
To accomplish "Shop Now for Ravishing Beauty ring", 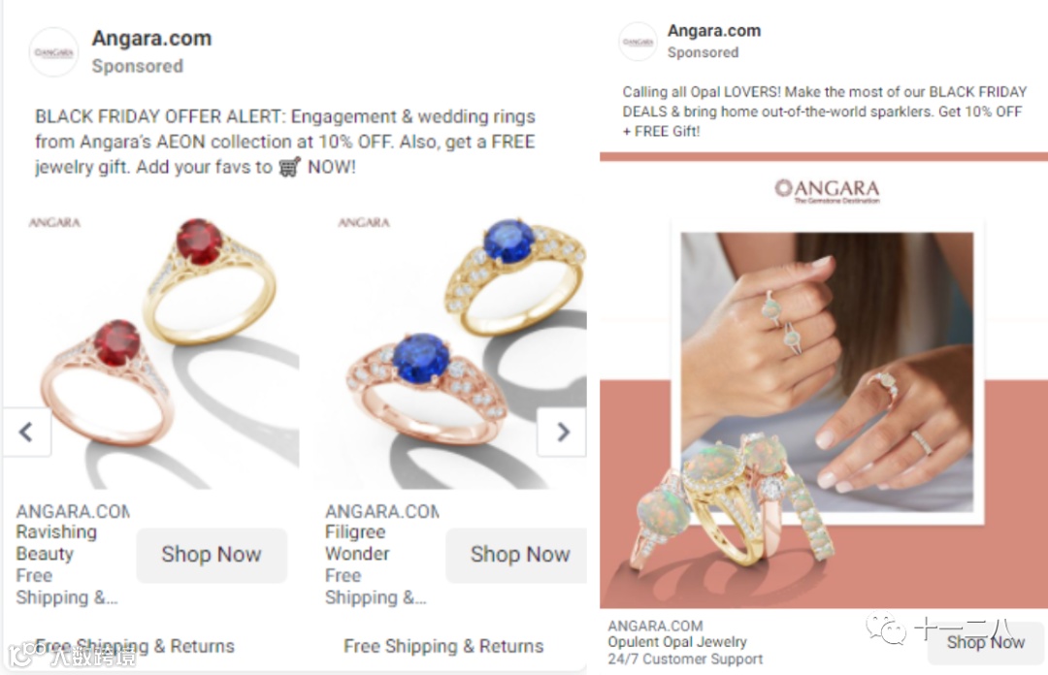I will click(x=212, y=555).
